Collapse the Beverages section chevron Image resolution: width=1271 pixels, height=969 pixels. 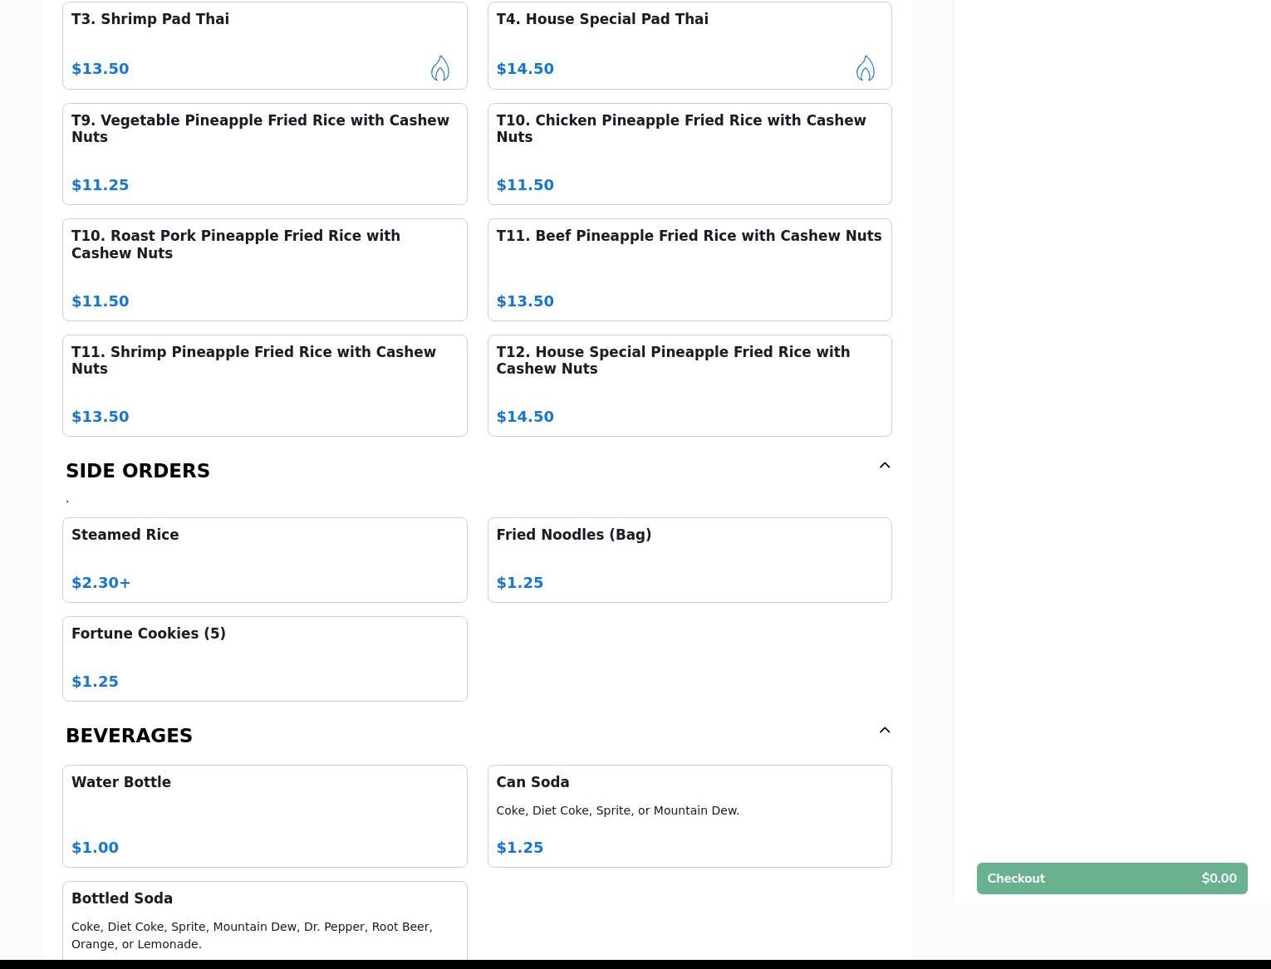tap(884, 731)
